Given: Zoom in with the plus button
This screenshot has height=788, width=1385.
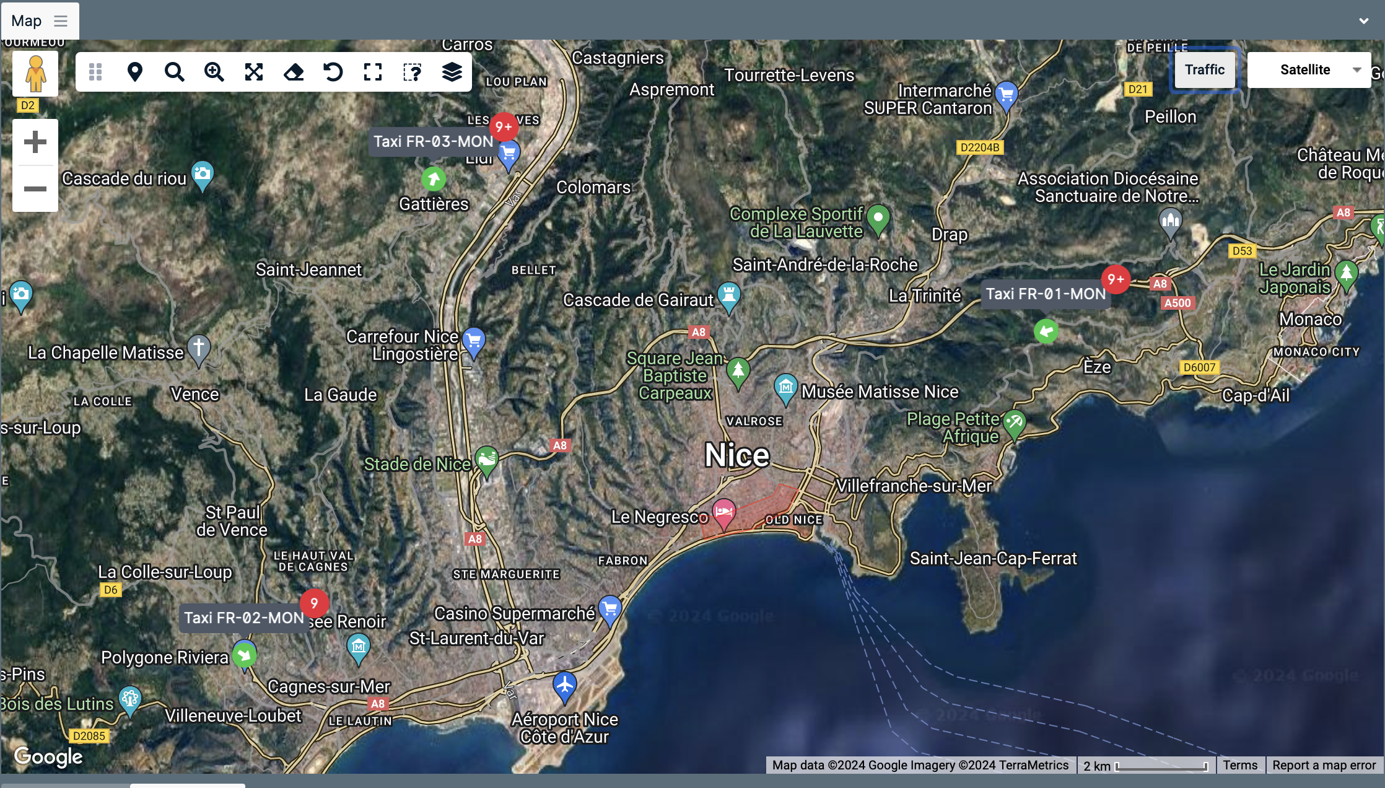Looking at the screenshot, I should pos(35,142).
